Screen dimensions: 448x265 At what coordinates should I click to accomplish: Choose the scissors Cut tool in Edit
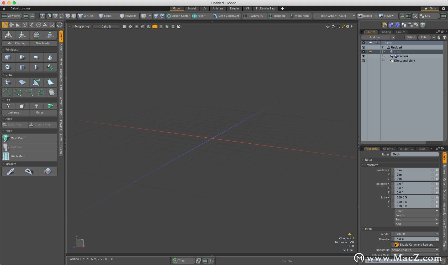click(8, 106)
